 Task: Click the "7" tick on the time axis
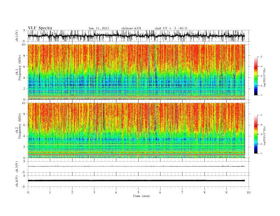[182, 192]
